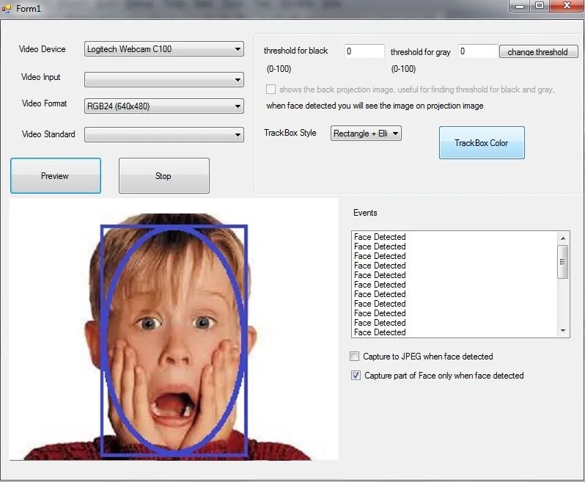Click the Preview button

56,176
